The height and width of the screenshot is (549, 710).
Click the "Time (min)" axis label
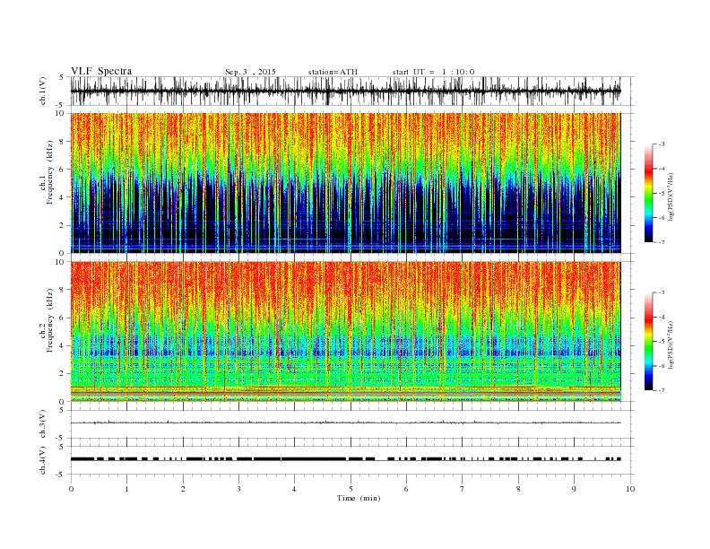[359, 498]
